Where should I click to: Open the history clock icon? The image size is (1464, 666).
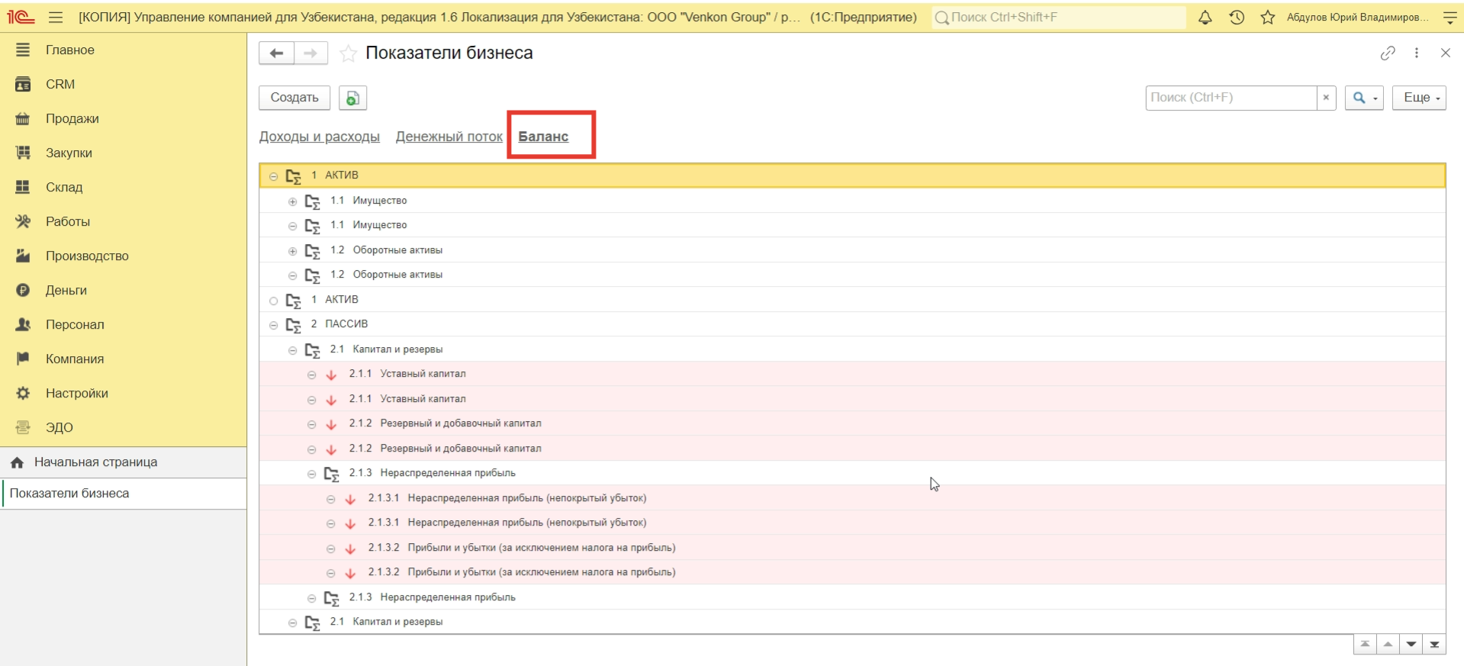tap(1237, 18)
